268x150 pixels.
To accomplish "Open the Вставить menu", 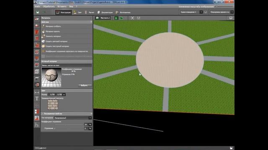I will (x=62, y=7).
